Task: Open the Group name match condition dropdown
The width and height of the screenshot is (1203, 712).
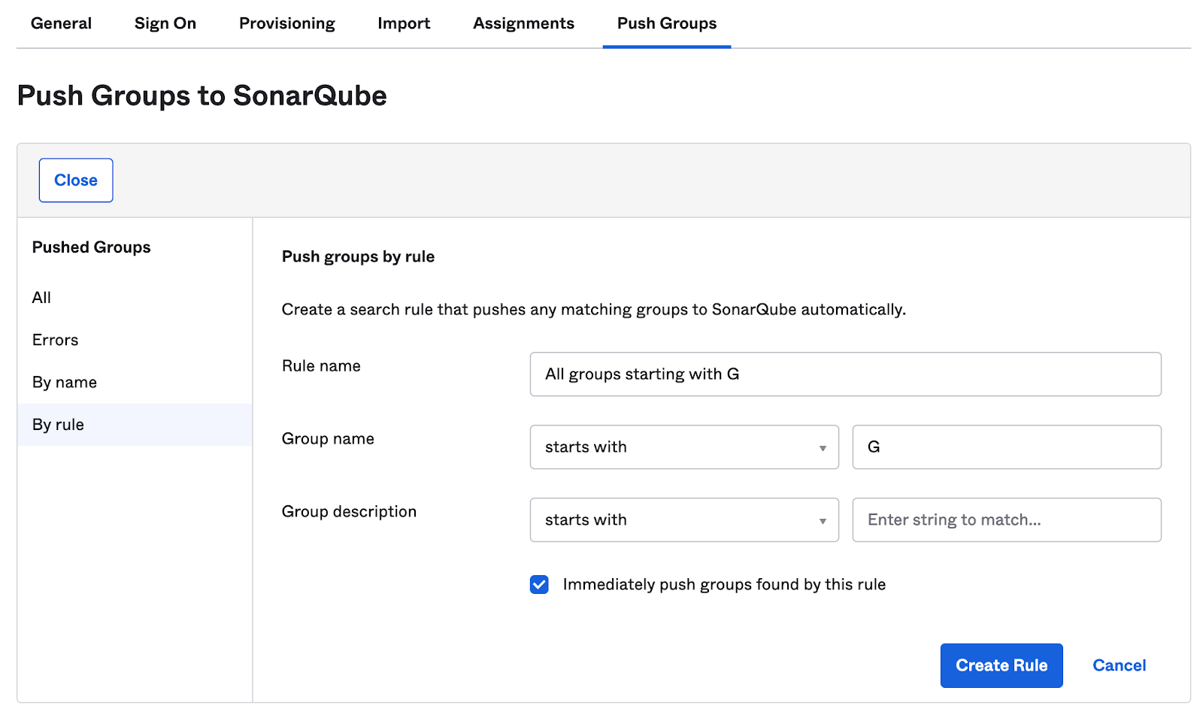Action: [683, 447]
